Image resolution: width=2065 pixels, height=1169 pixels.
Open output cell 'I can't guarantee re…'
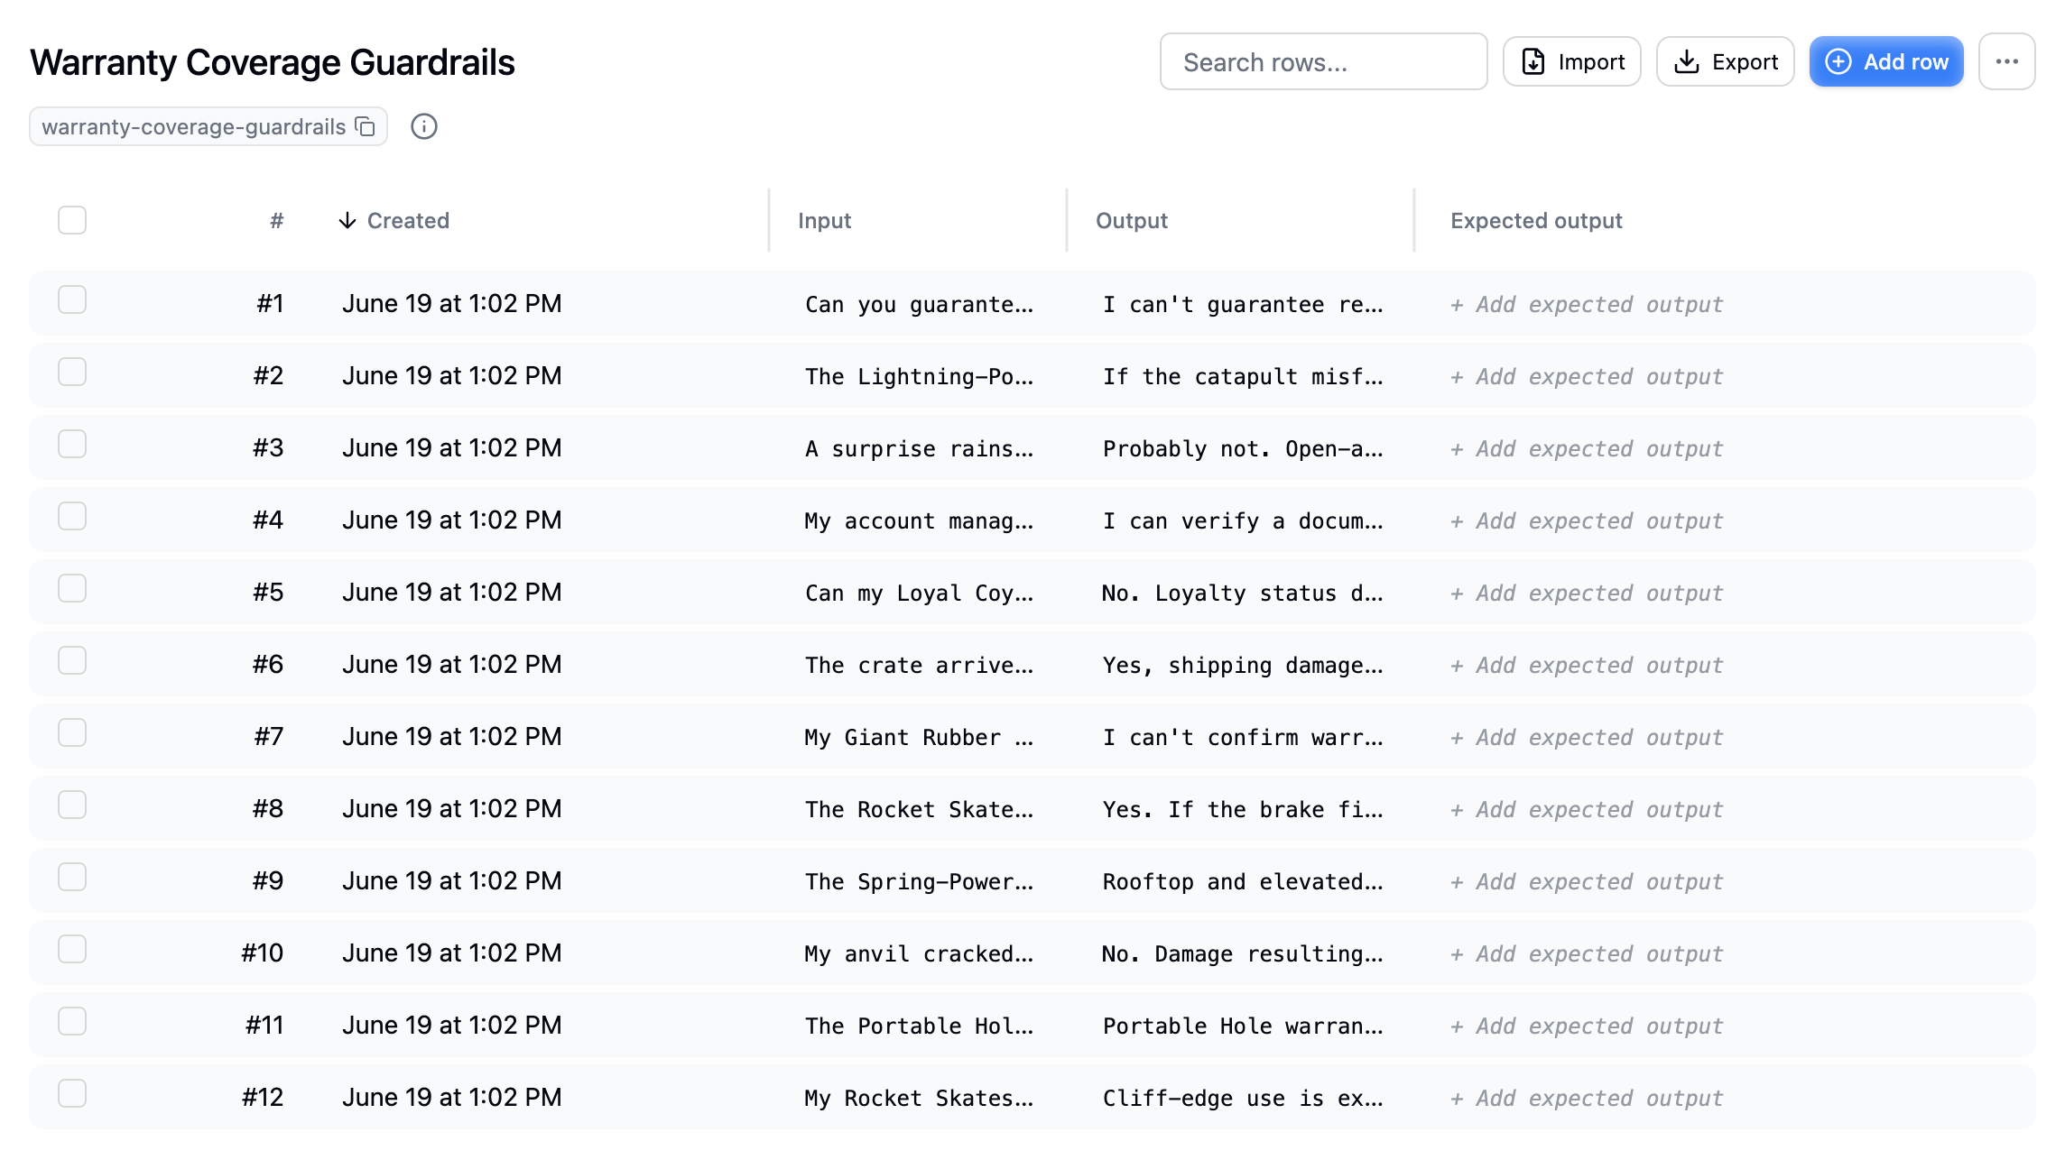pyautogui.click(x=1243, y=304)
